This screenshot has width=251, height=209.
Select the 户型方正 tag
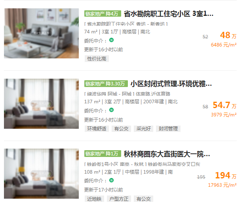click(x=119, y=199)
